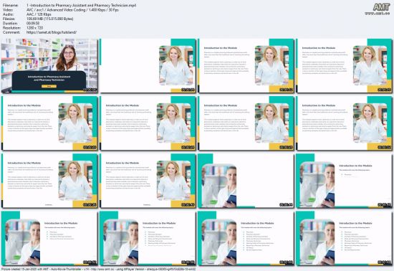Select the resolution value '1280 x 720'
Screen dimensions: 394x271
[x=34, y=28]
